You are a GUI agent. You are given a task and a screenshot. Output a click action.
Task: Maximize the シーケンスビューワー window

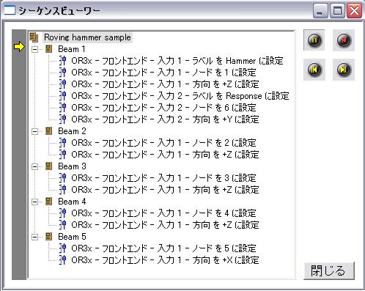point(337,11)
